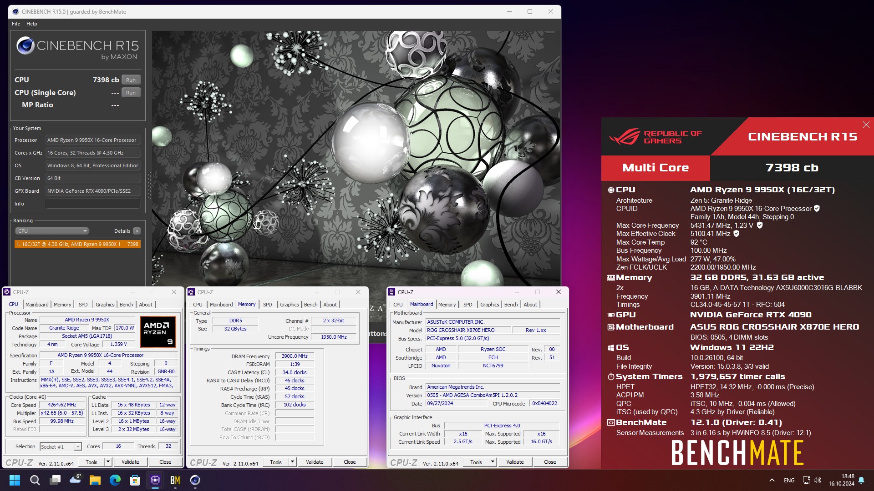This screenshot has height=491, width=874.
Task: Switch to Memory tab in first CPU-Z window
Action: pos(62,305)
